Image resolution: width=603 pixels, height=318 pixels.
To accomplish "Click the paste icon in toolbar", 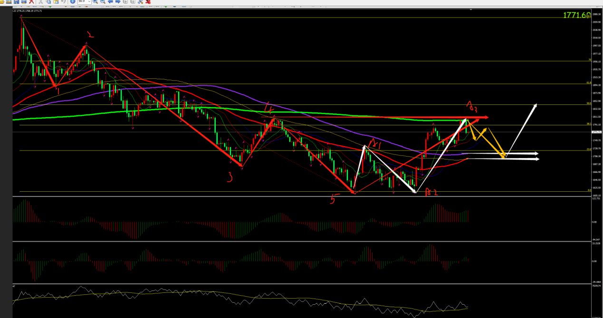I will pos(56,1).
